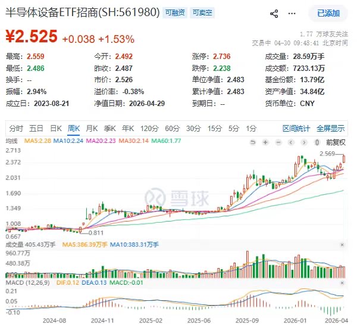The image size is (360, 330).
Task: Click the share icon
Action: point(274,14)
